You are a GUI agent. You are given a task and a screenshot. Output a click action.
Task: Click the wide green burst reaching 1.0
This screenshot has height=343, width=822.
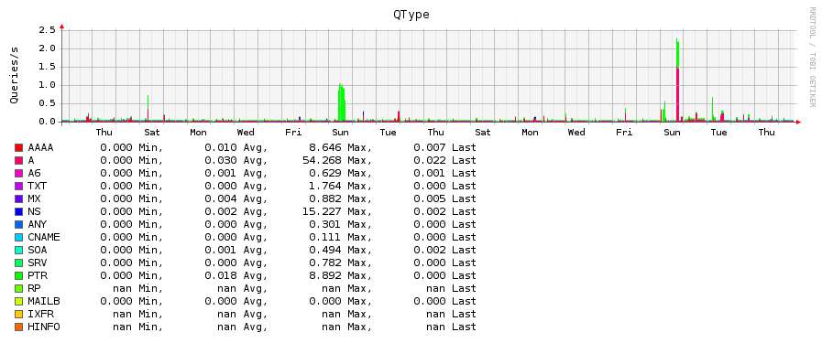pos(342,102)
